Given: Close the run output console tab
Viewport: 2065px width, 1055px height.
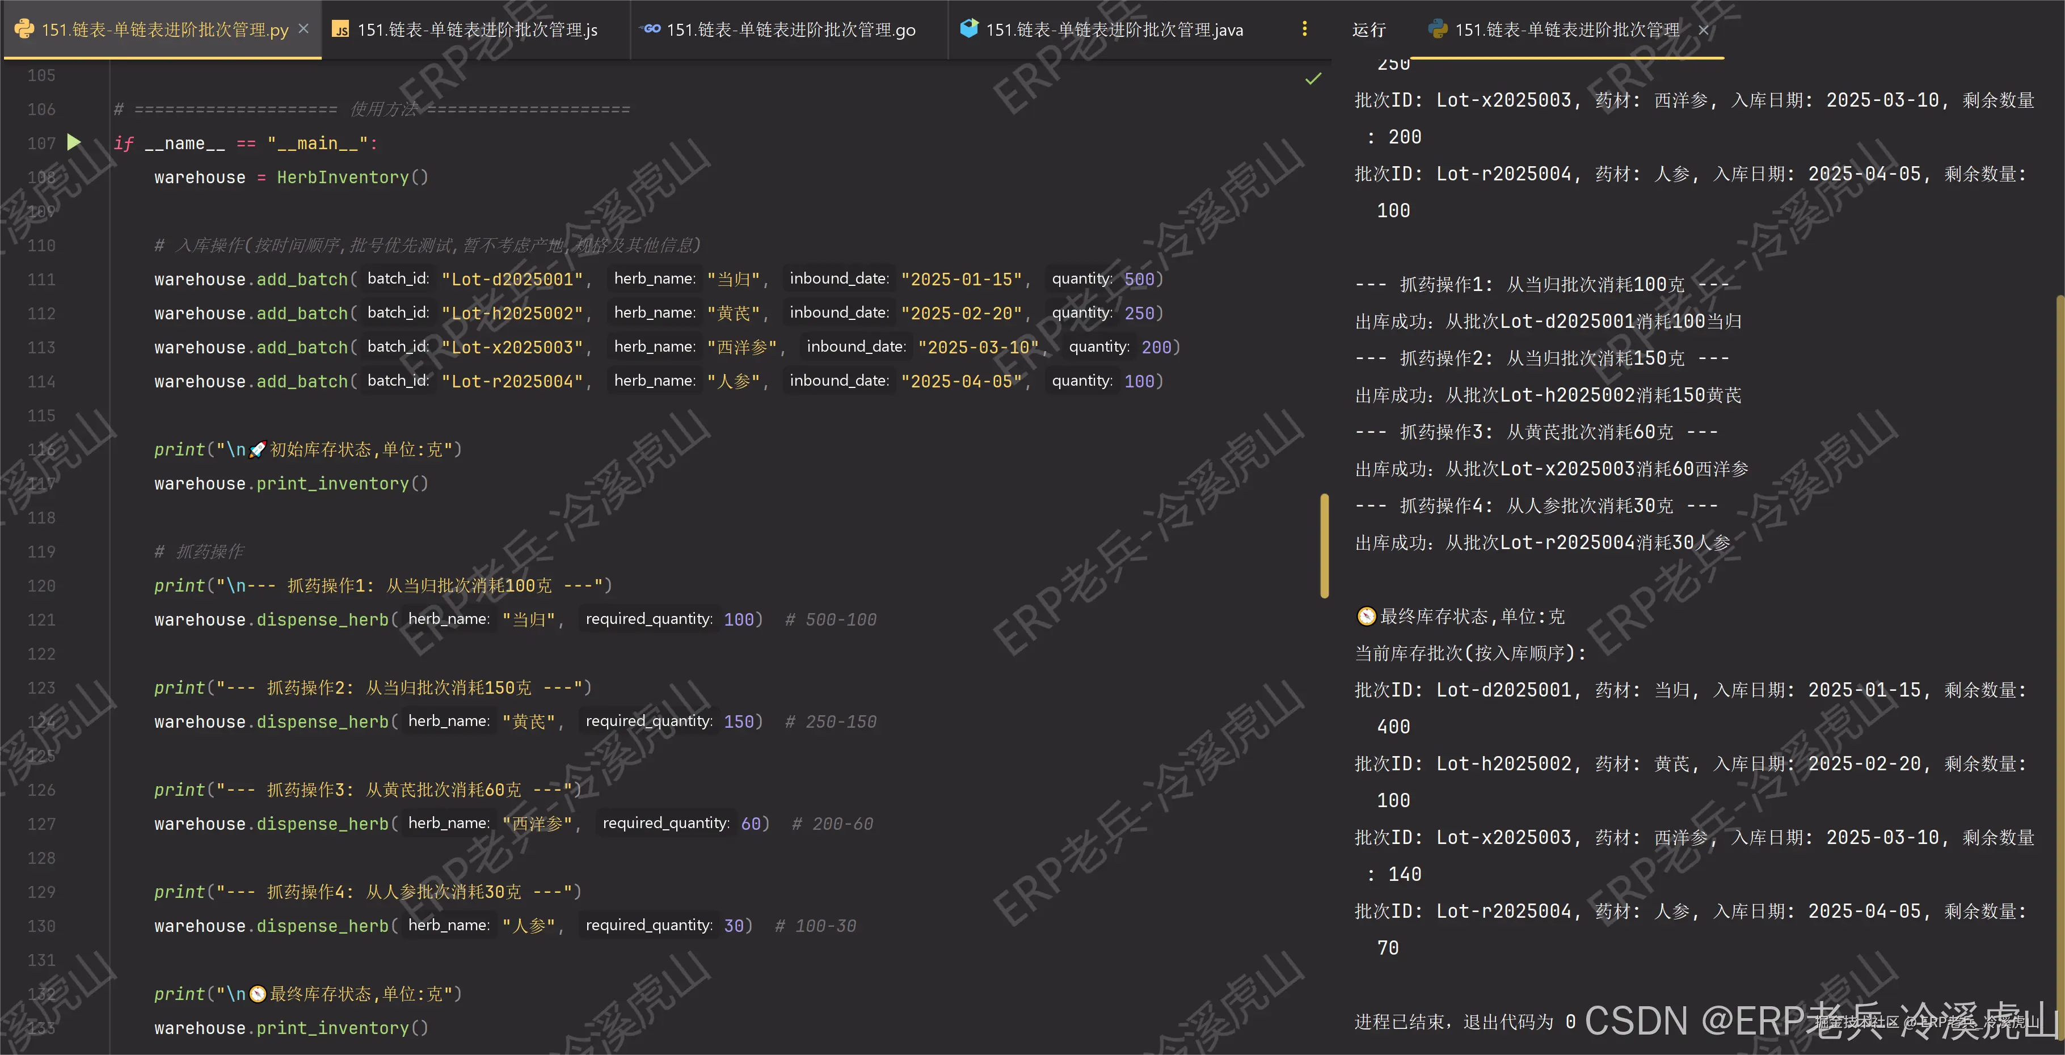Looking at the screenshot, I should [x=1702, y=29].
